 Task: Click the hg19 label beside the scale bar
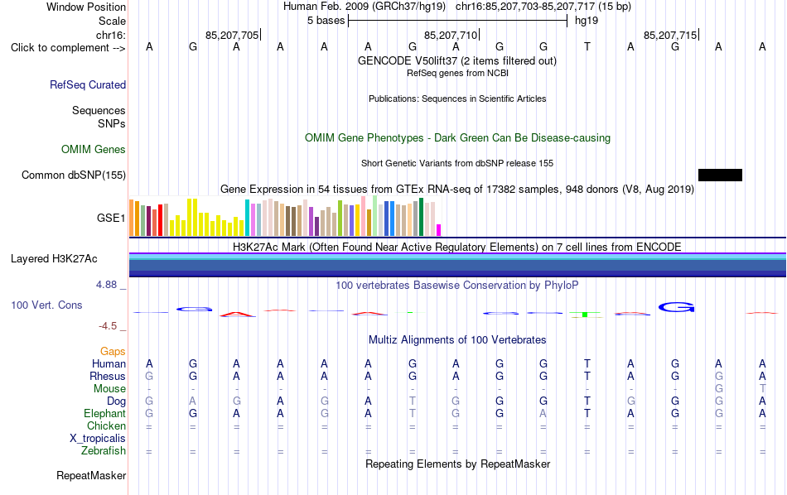(587, 21)
